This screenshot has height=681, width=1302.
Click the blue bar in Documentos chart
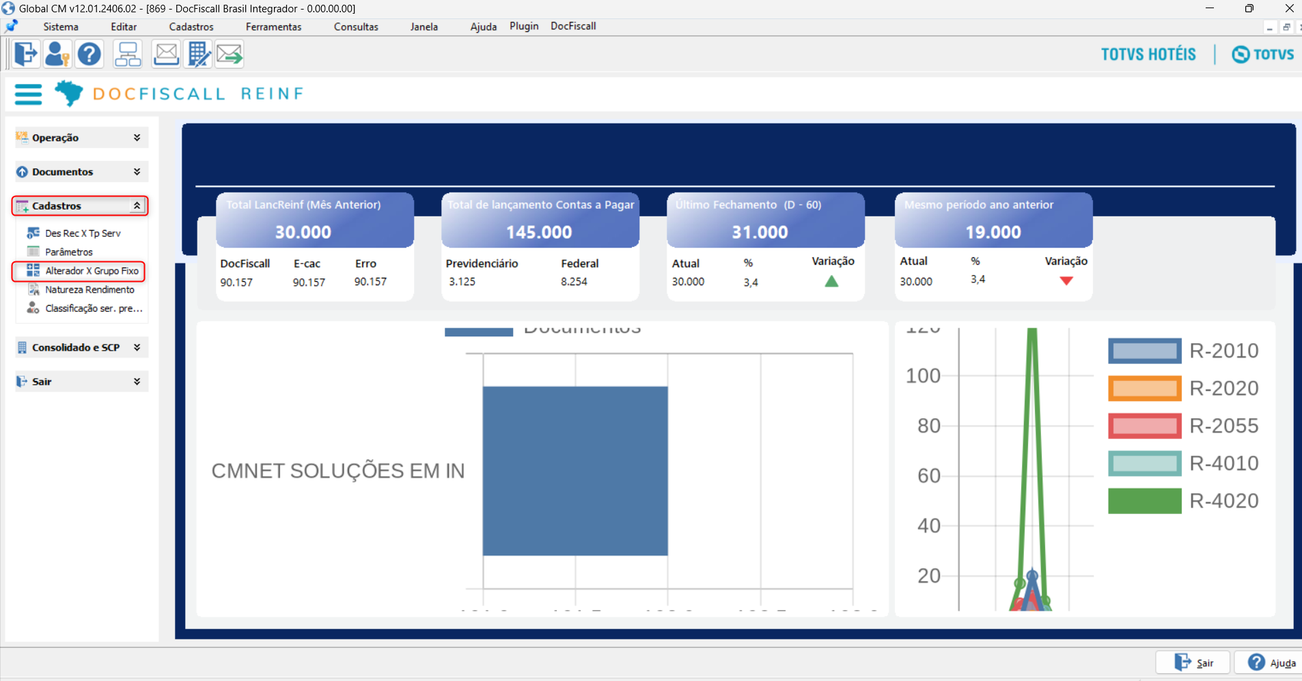pyautogui.click(x=575, y=471)
